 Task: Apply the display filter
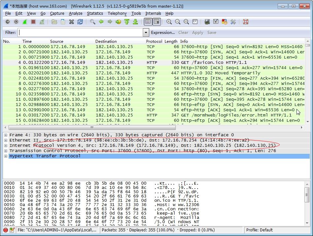pos(198,33)
